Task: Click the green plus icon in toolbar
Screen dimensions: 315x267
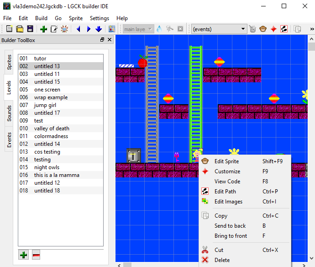Action: (x=43, y=29)
